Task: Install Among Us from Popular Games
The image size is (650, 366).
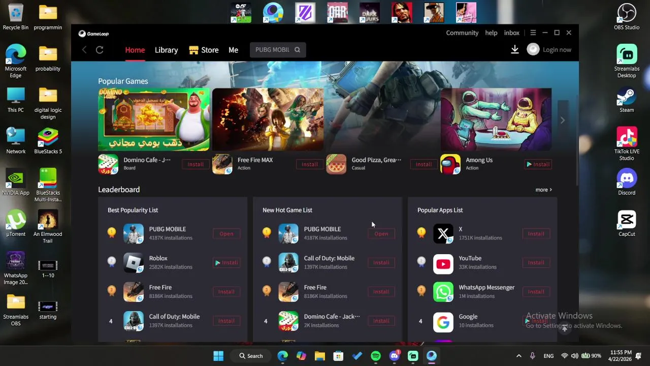Action: point(538,164)
